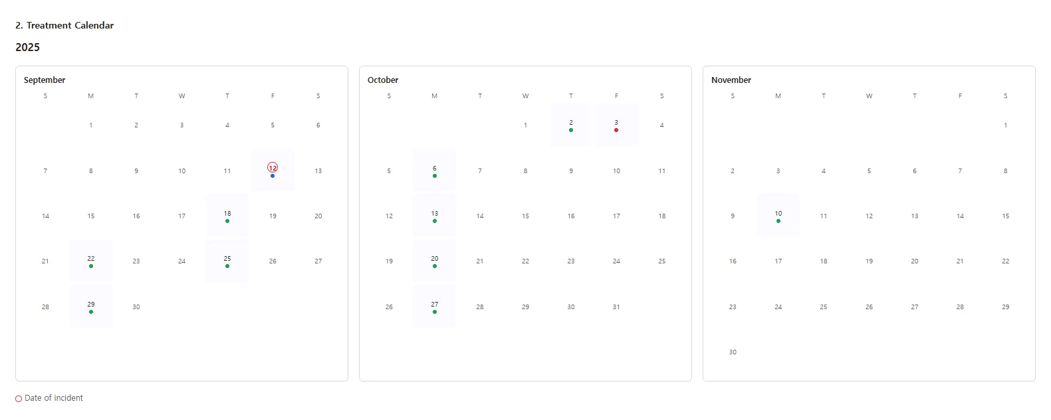This screenshot has width=1051, height=420.
Task: Select September 30 in calendar
Action: coord(136,307)
